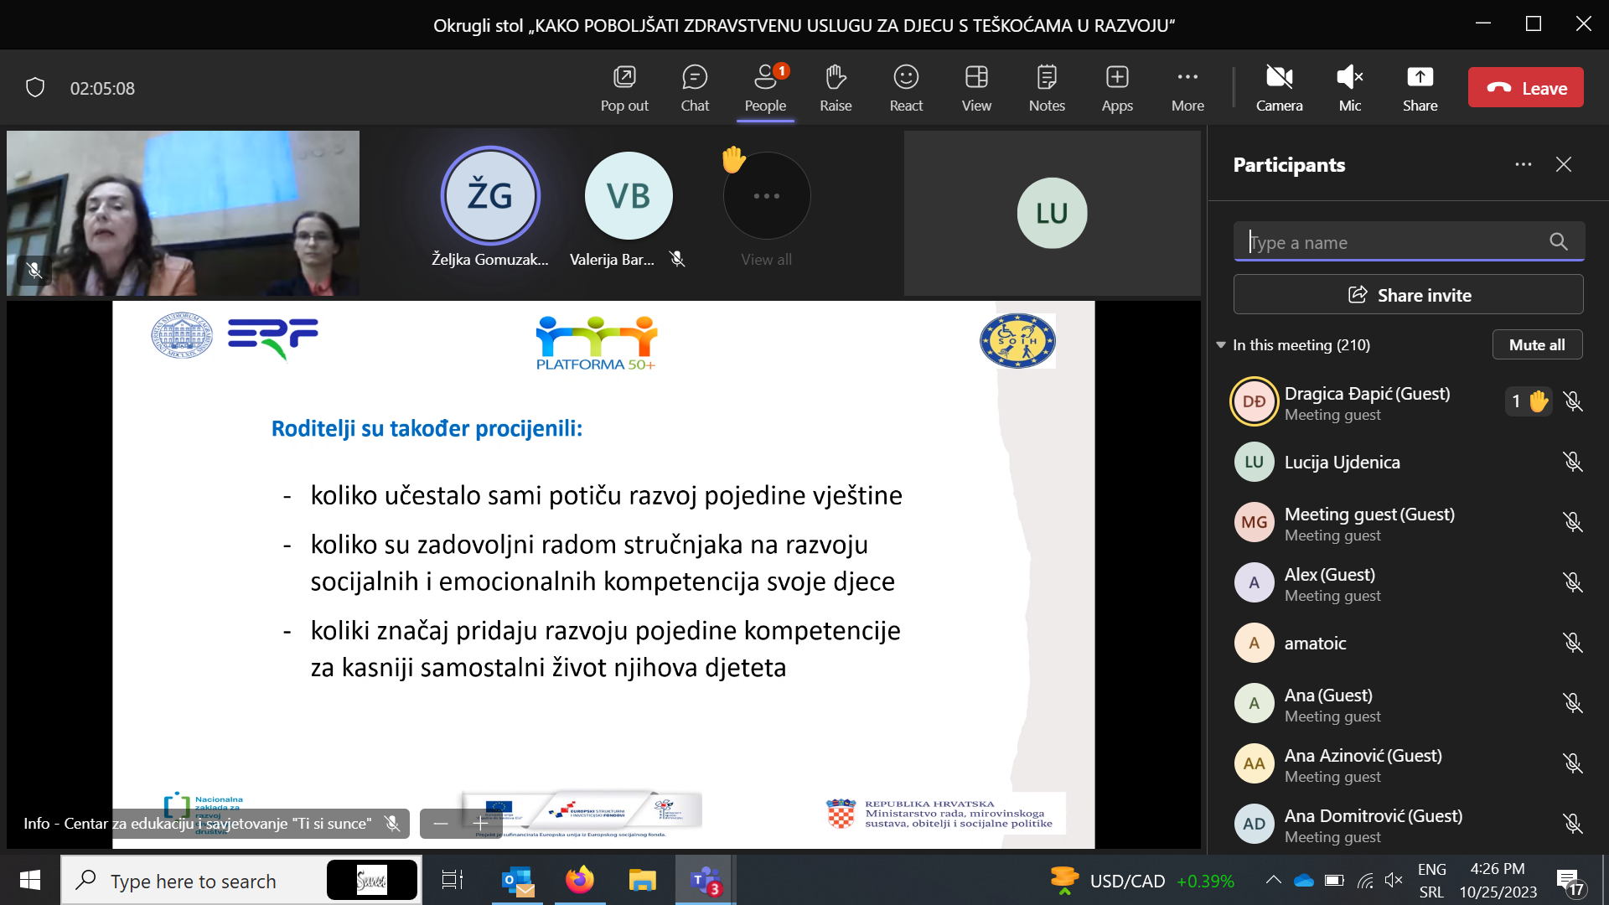The image size is (1609, 905).
Task: Click DĐ avatar of Dragica Đapić
Action: click(1254, 401)
